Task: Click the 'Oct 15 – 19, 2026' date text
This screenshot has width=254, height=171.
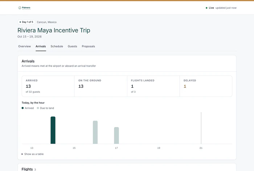Action: coord(29,36)
